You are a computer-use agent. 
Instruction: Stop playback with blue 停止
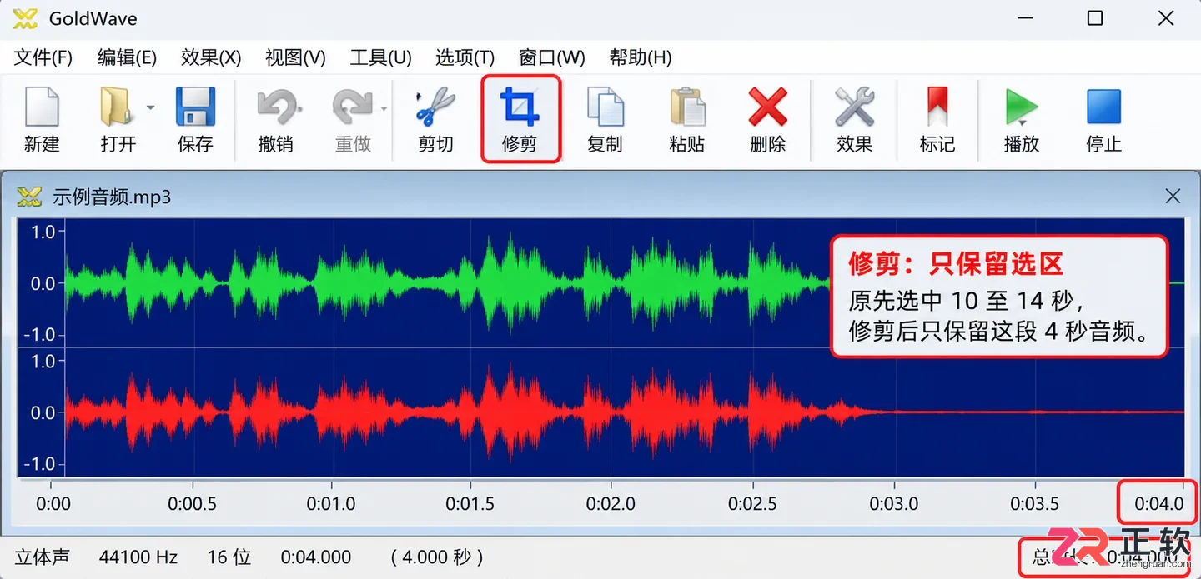1103,119
